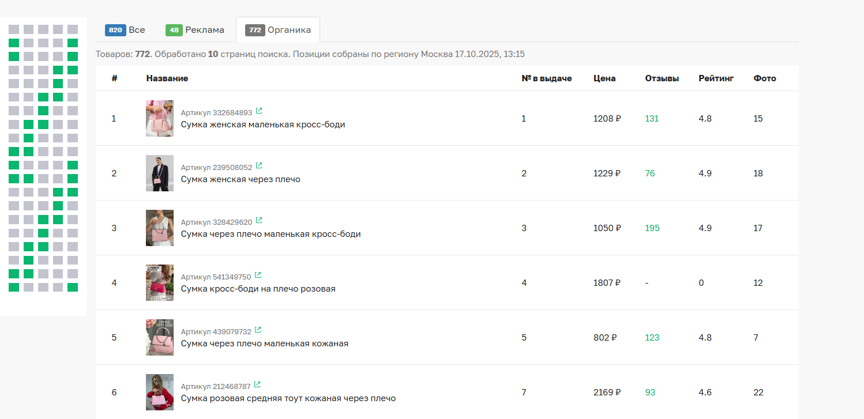Open 195 reviews link for third product
Viewport: 864px width, 419px height.
click(652, 228)
